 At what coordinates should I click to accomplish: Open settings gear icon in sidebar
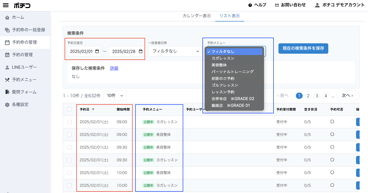[7, 105]
